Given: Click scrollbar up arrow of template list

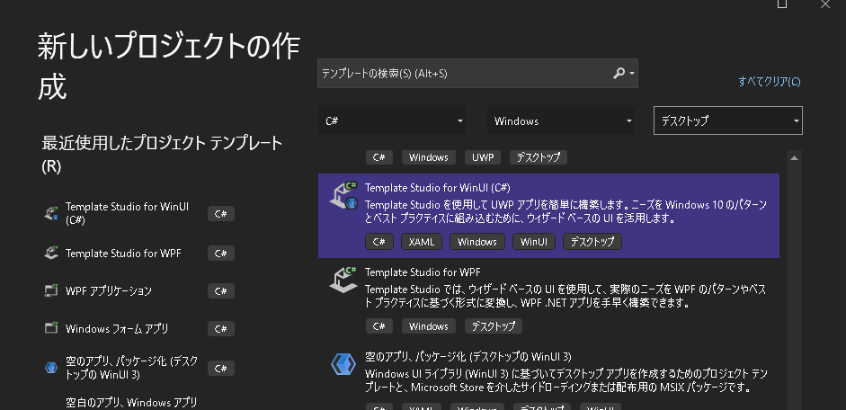Looking at the screenshot, I should 794,158.
